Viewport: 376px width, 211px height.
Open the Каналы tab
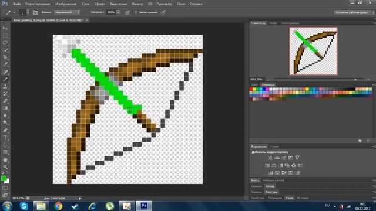click(x=256, y=192)
